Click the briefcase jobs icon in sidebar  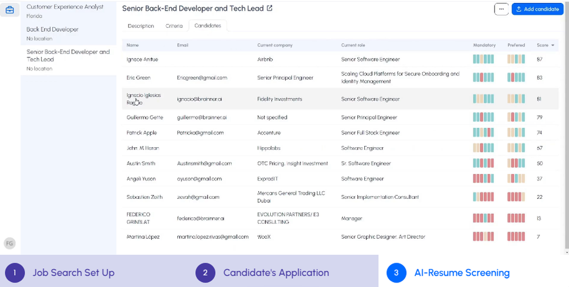point(10,10)
